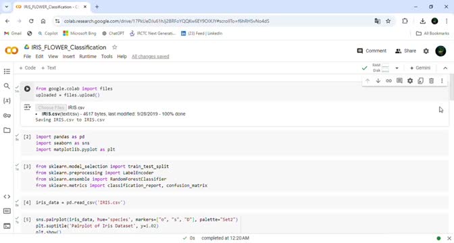Open the Microsoft Bing bookmark
This screenshot has height=243, width=454.
coord(80,33)
